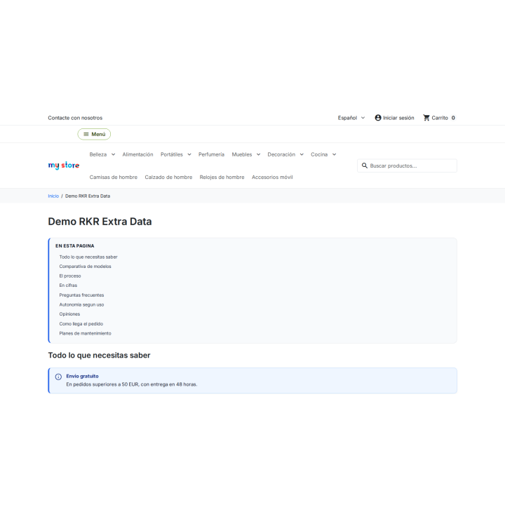The image size is (505, 505).
Task: Go to Camisas de hombre category
Action: click(114, 177)
